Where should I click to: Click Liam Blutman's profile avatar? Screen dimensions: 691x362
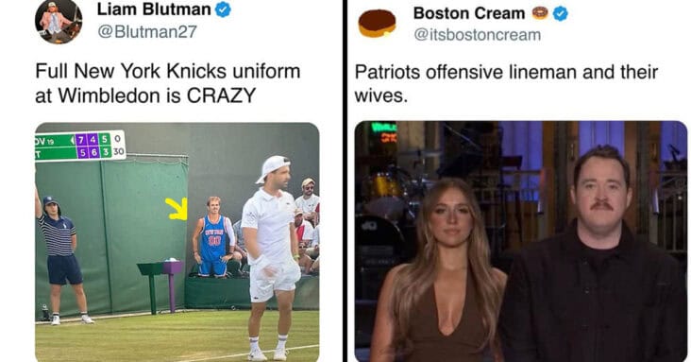pos(59,22)
